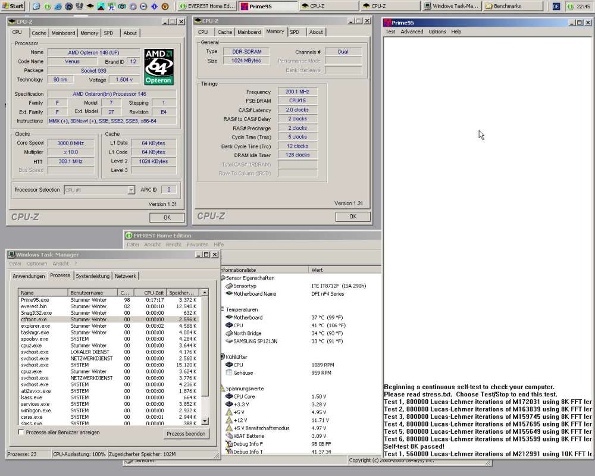Select explorer.exe process row

[x=108, y=325]
